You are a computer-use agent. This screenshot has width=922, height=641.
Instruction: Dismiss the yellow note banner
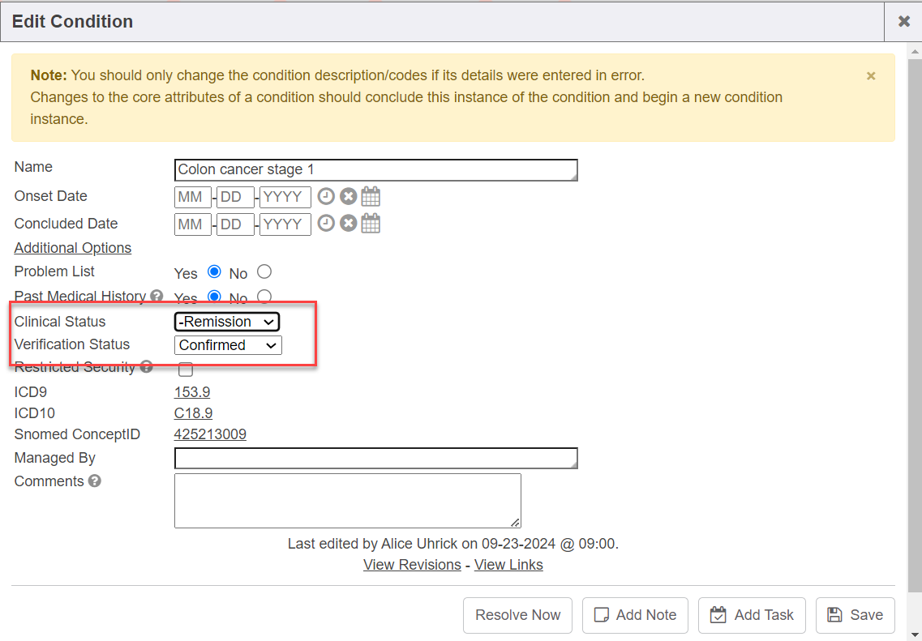(871, 76)
